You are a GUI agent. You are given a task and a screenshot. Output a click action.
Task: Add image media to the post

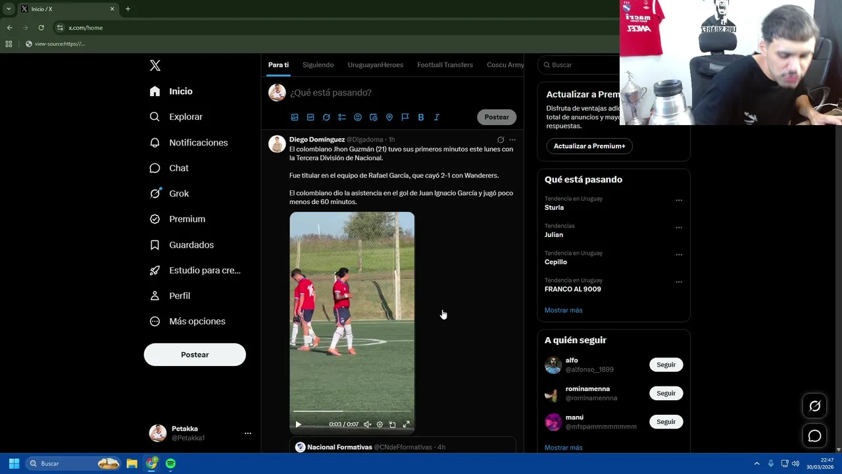295,117
